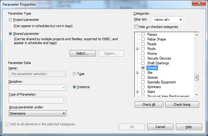Select the Type radio button

74,74
